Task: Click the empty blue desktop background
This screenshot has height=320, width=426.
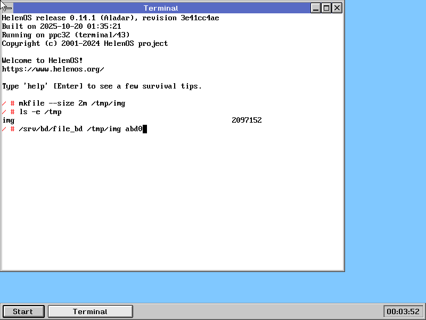Action: [383, 160]
